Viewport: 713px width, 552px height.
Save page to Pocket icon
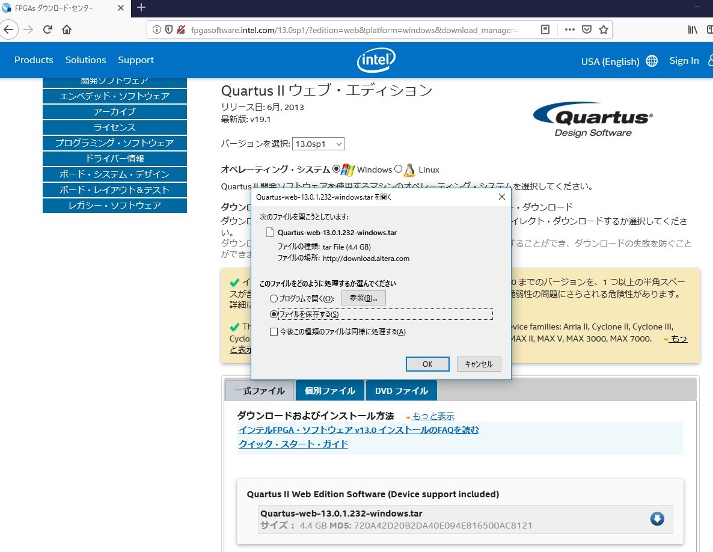(x=587, y=30)
